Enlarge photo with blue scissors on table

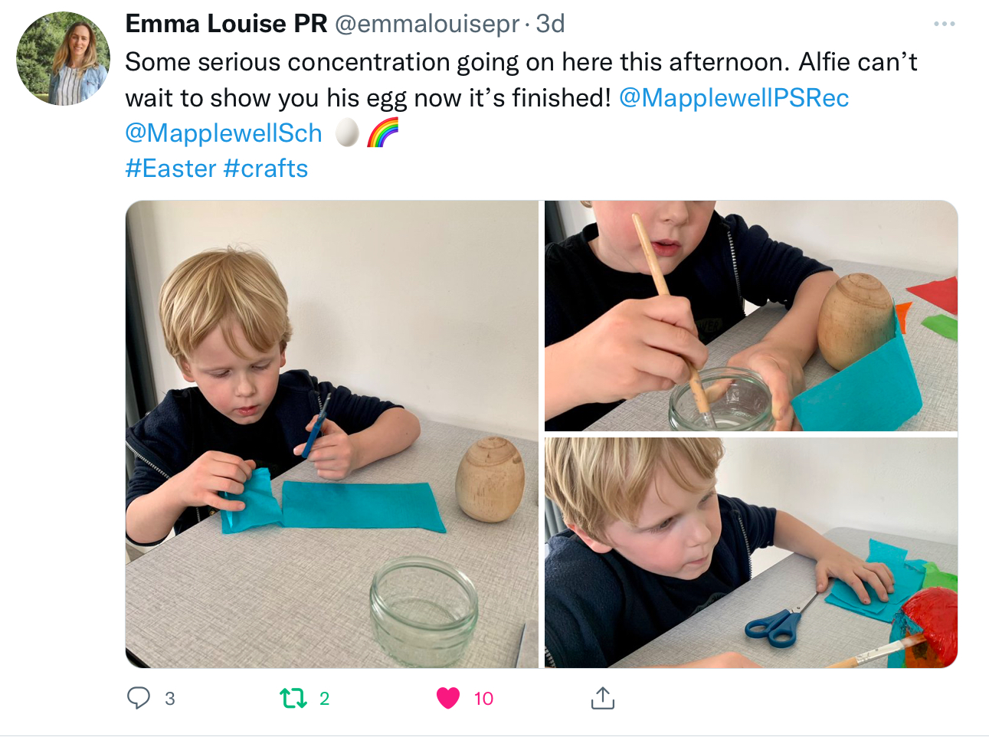click(751, 552)
